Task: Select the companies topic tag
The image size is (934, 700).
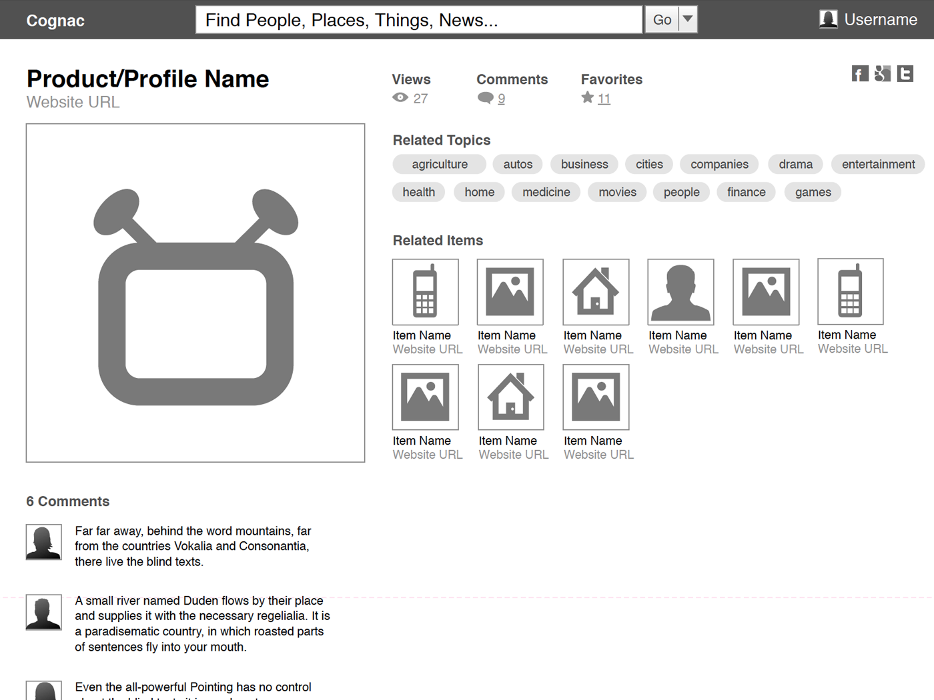Action: coord(719,164)
